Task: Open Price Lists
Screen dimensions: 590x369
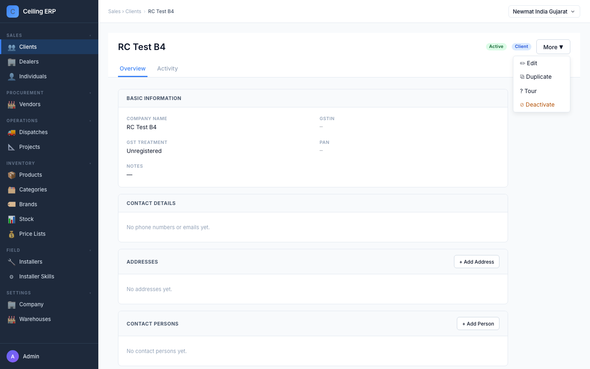Action: click(x=49, y=234)
